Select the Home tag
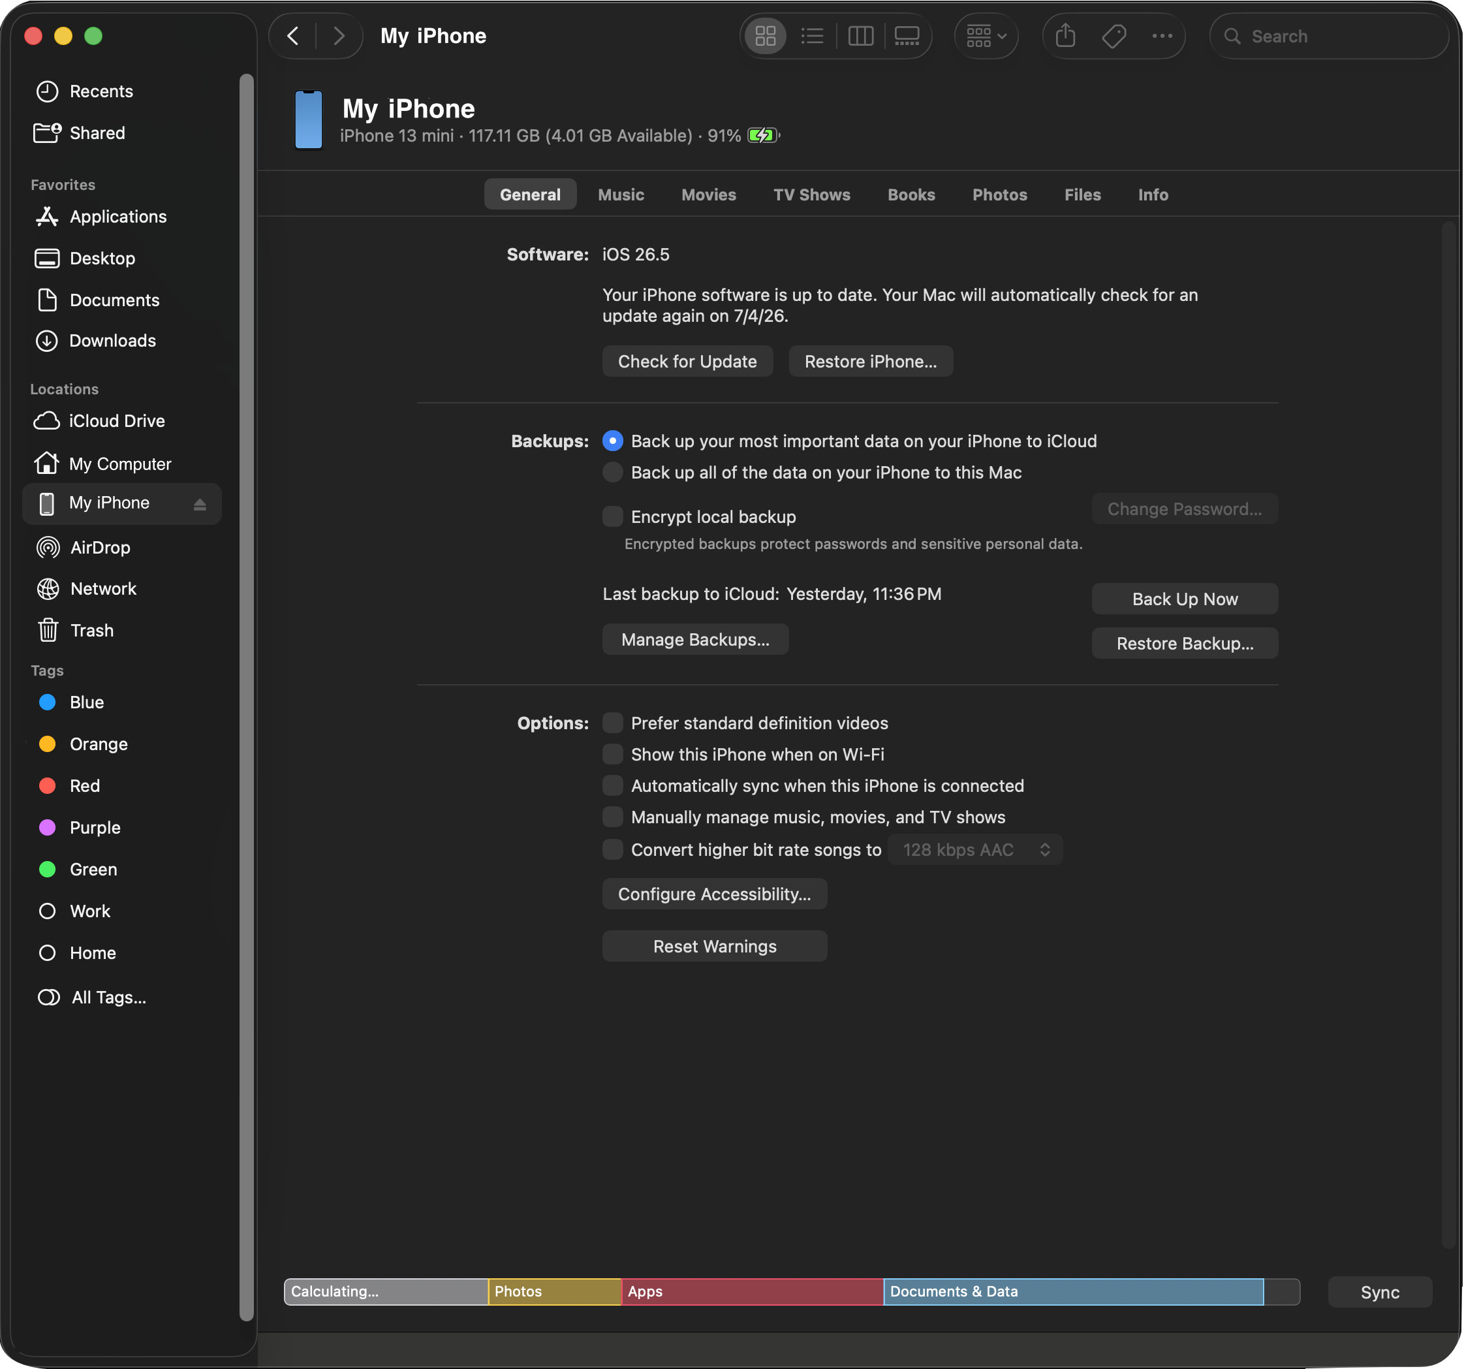Image resolution: width=1464 pixels, height=1369 pixels. click(122, 953)
